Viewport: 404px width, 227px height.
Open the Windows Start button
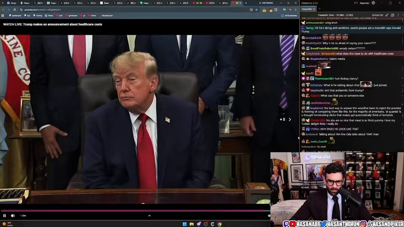pyautogui.click(x=184, y=224)
